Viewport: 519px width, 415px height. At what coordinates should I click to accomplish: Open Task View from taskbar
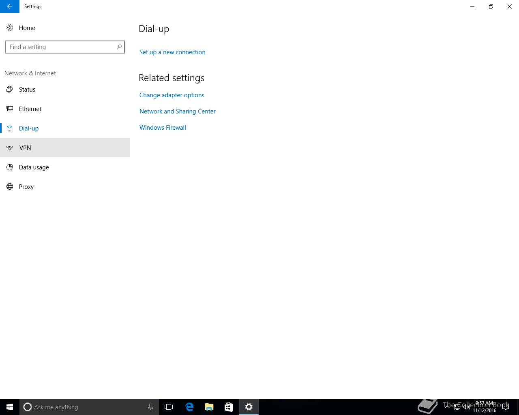click(169, 407)
